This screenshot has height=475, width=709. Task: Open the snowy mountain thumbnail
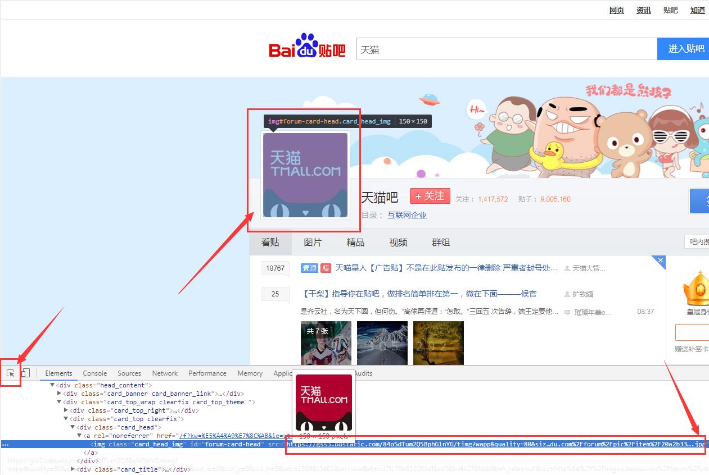382,343
